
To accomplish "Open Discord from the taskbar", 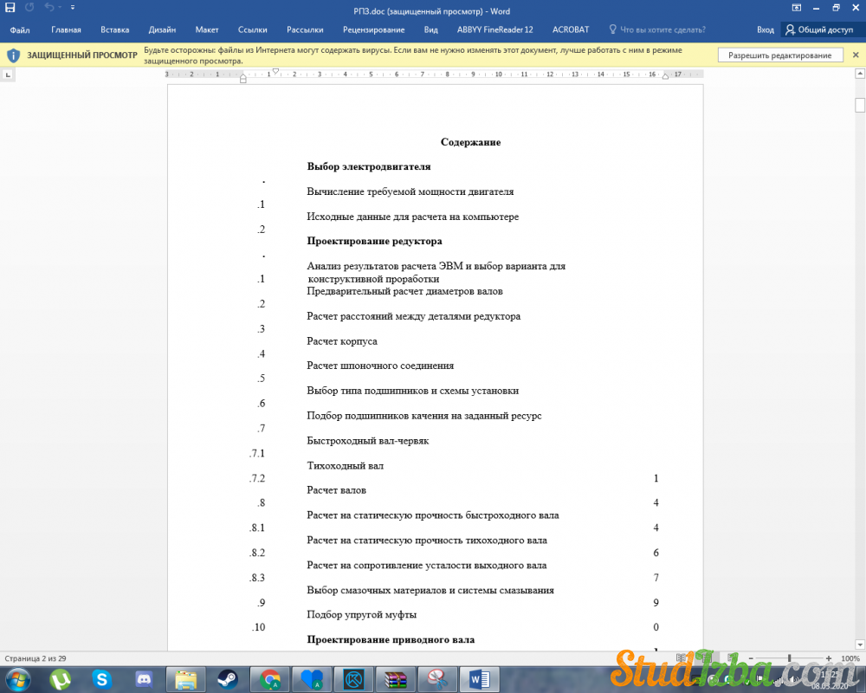I will [143, 678].
